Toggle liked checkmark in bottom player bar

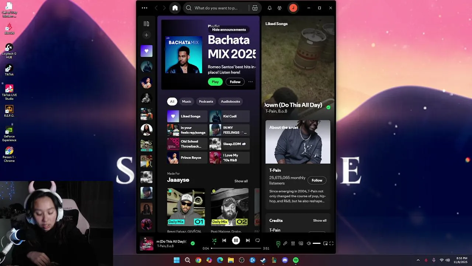192,243
